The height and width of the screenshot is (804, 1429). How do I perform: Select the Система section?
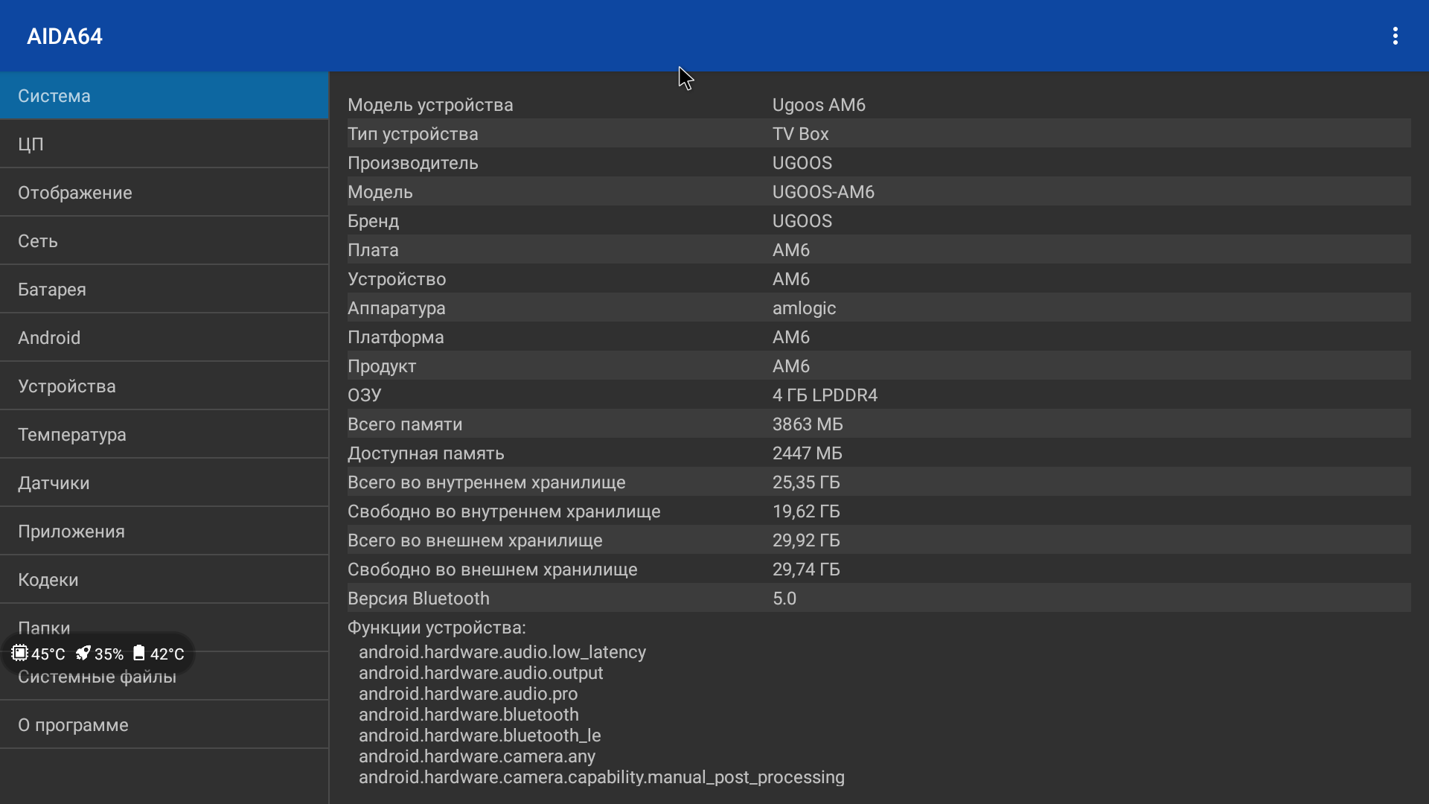[x=164, y=95]
